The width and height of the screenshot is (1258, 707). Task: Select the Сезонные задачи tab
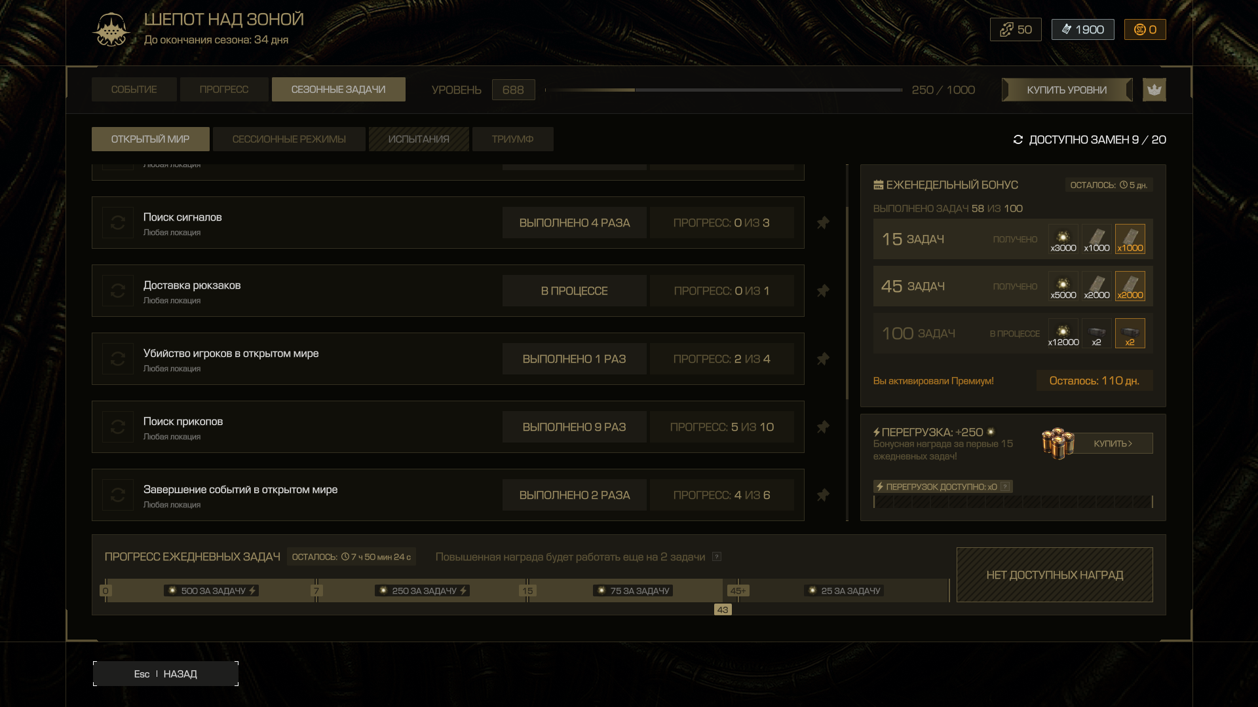338,90
